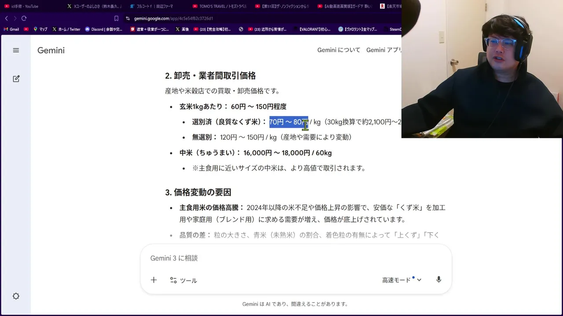
Task: Switch to the 'TOMO'S TRAVEL' tab
Action: pyautogui.click(x=220, y=6)
